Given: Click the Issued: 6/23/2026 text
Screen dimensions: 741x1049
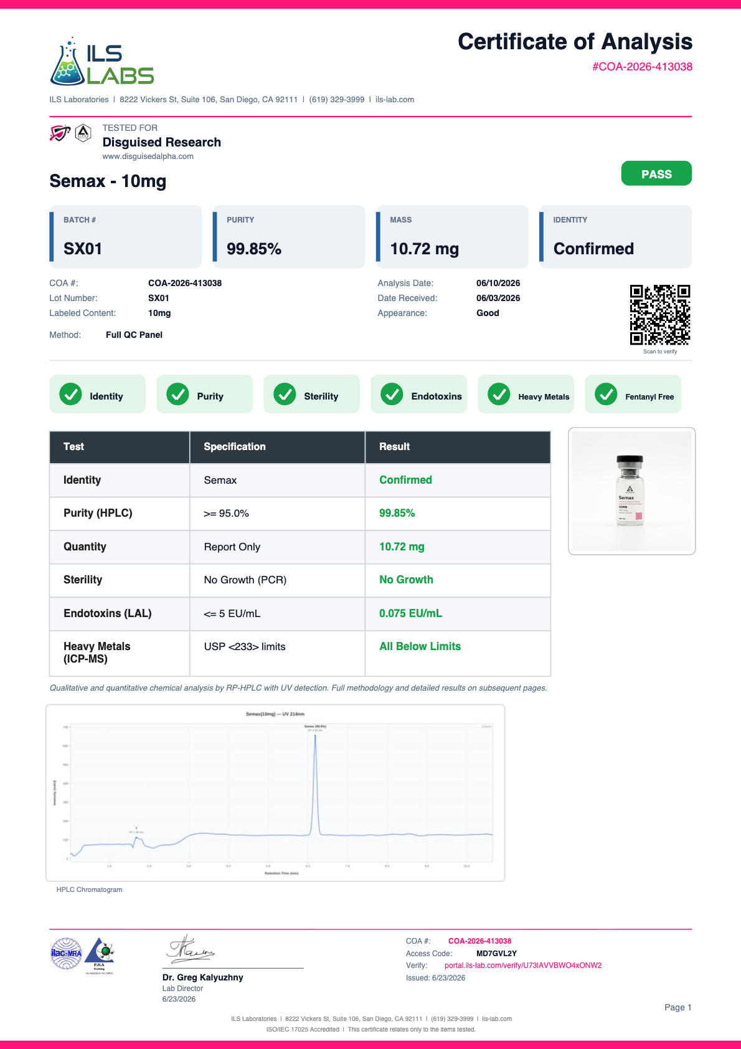Looking at the screenshot, I should (x=435, y=978).
